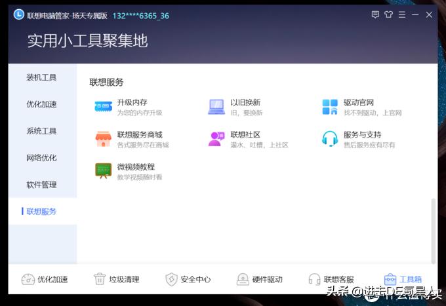
Task: Switch to 垃圾清理 label in bottom bar
Action: click(x=125, y=279)
